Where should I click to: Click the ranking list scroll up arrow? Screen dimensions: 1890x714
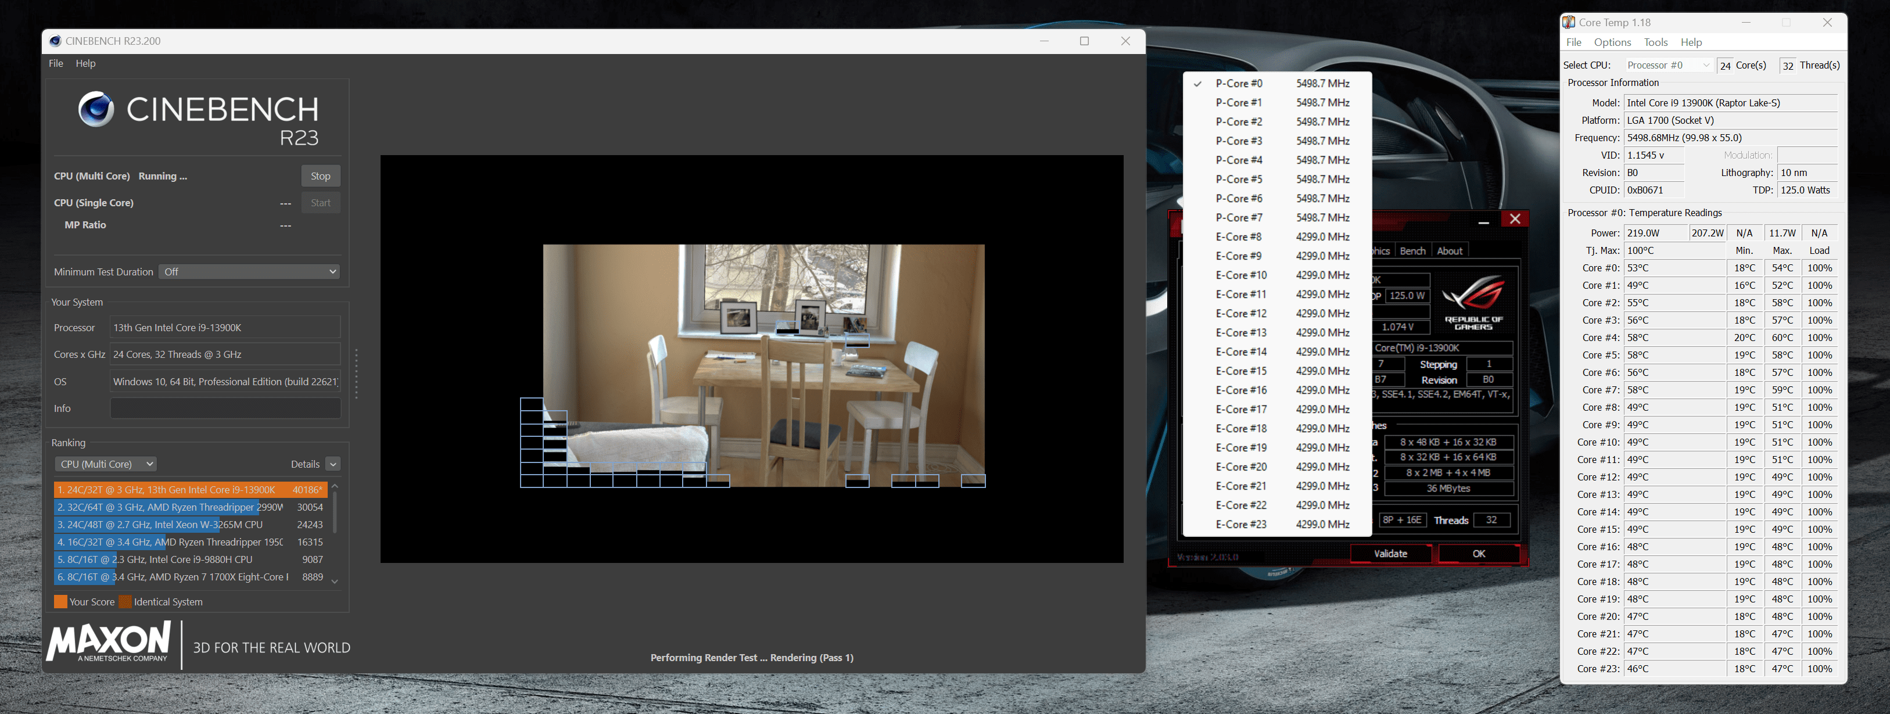(x=335, y=486)
